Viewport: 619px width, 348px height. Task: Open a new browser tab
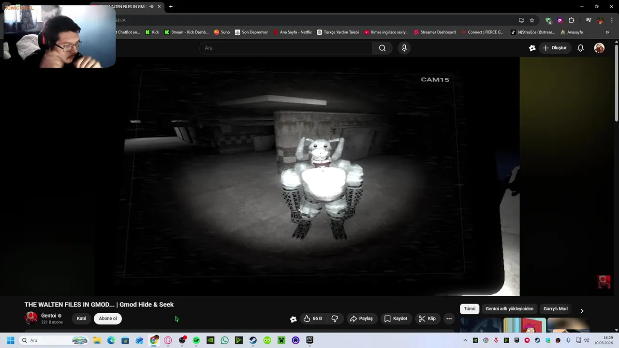click(171, 6)
